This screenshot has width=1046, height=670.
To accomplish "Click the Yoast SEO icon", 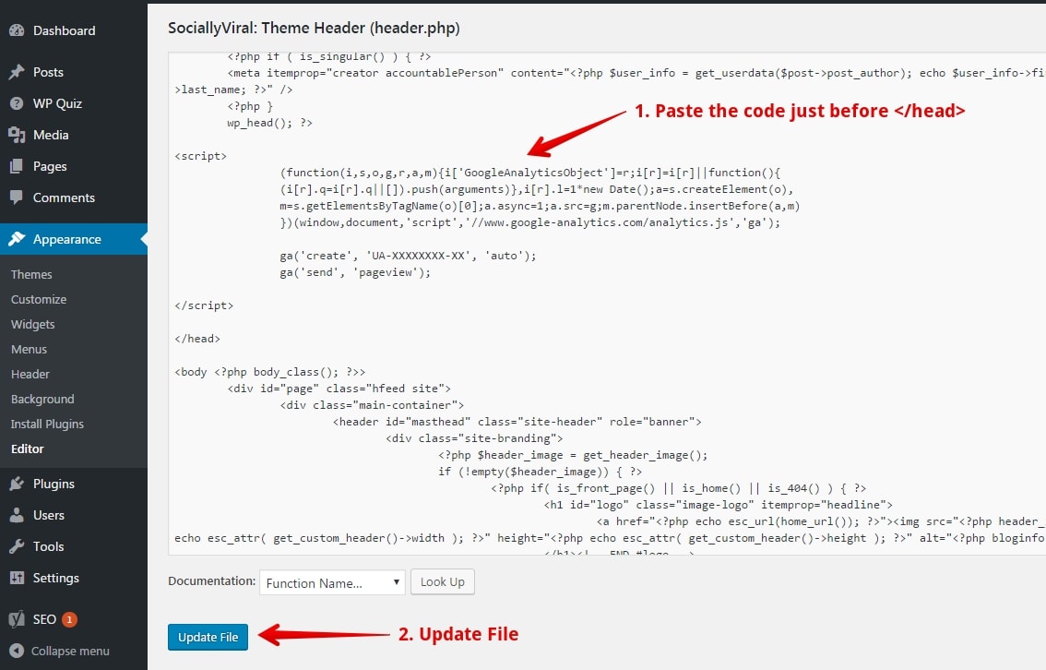I will pyautogui.click(x=17, y=619).
